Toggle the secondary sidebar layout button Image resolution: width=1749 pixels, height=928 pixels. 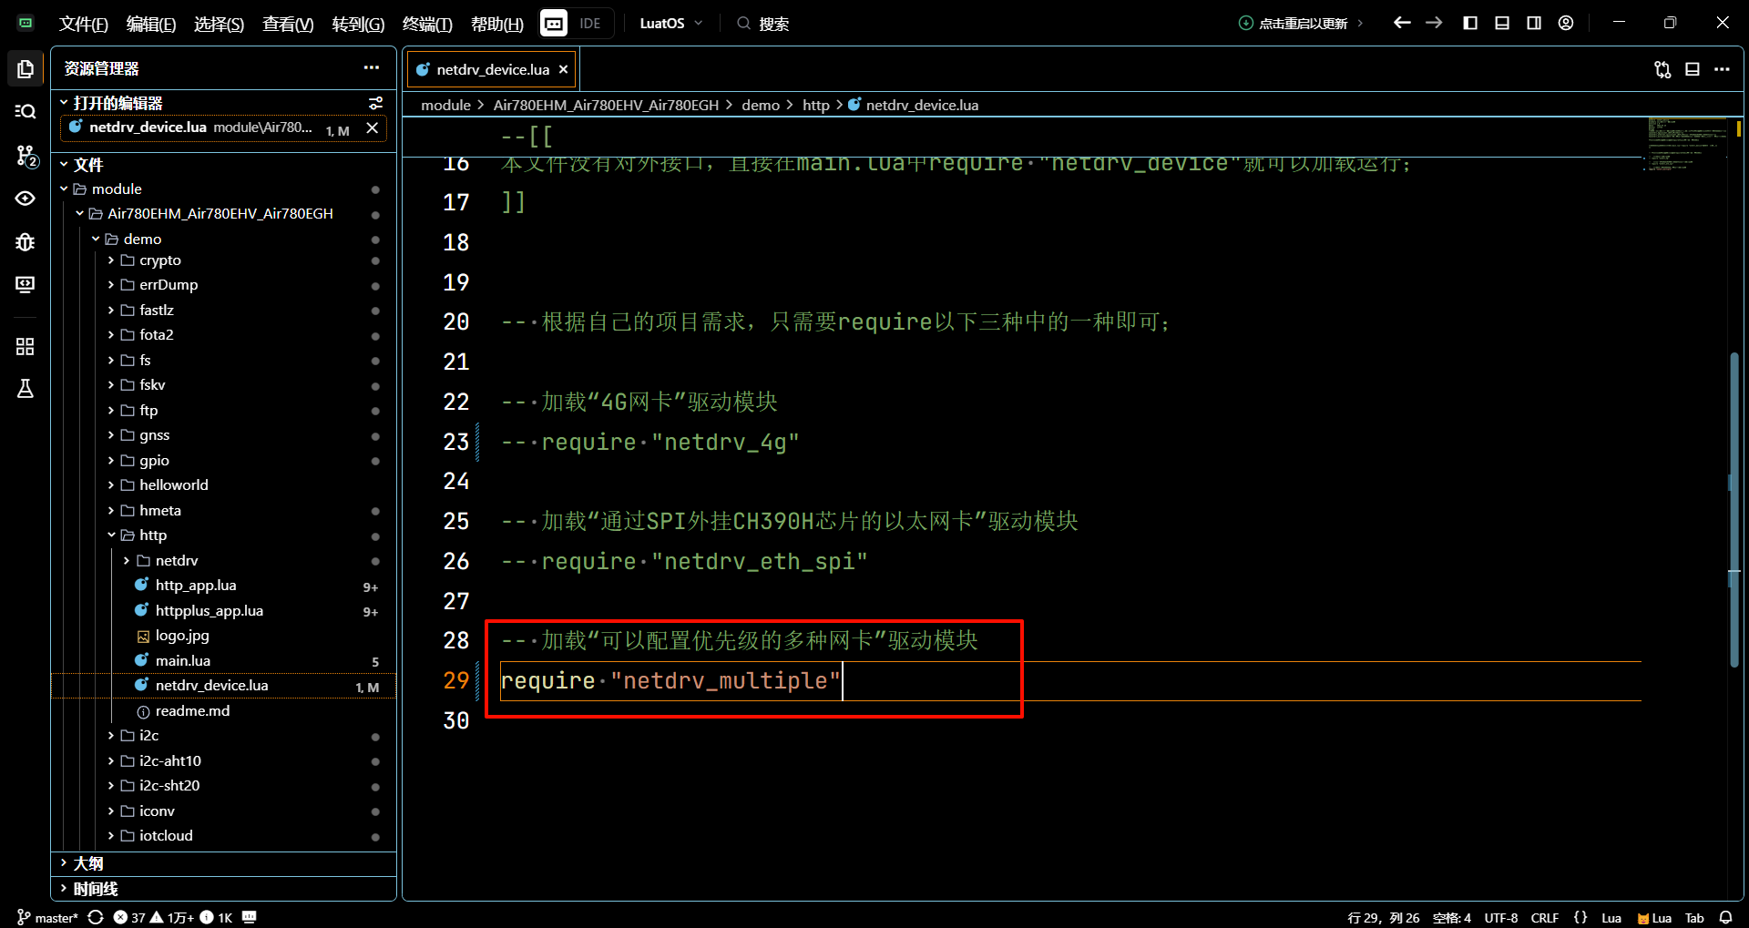click(1534, 23)
